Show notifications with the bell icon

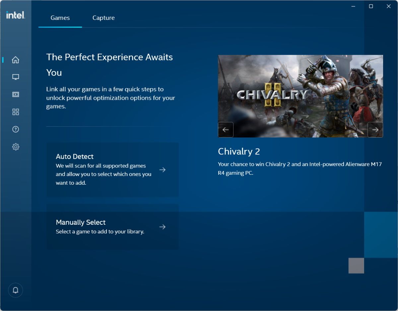pyautogui.click(x=16, y=290)
